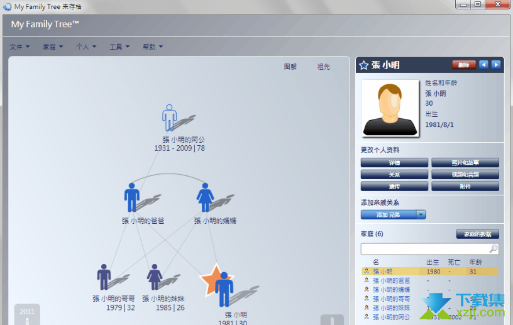513x325 pixels.
Task: Open the 照片和故事 button
Action: click(465, 163)
